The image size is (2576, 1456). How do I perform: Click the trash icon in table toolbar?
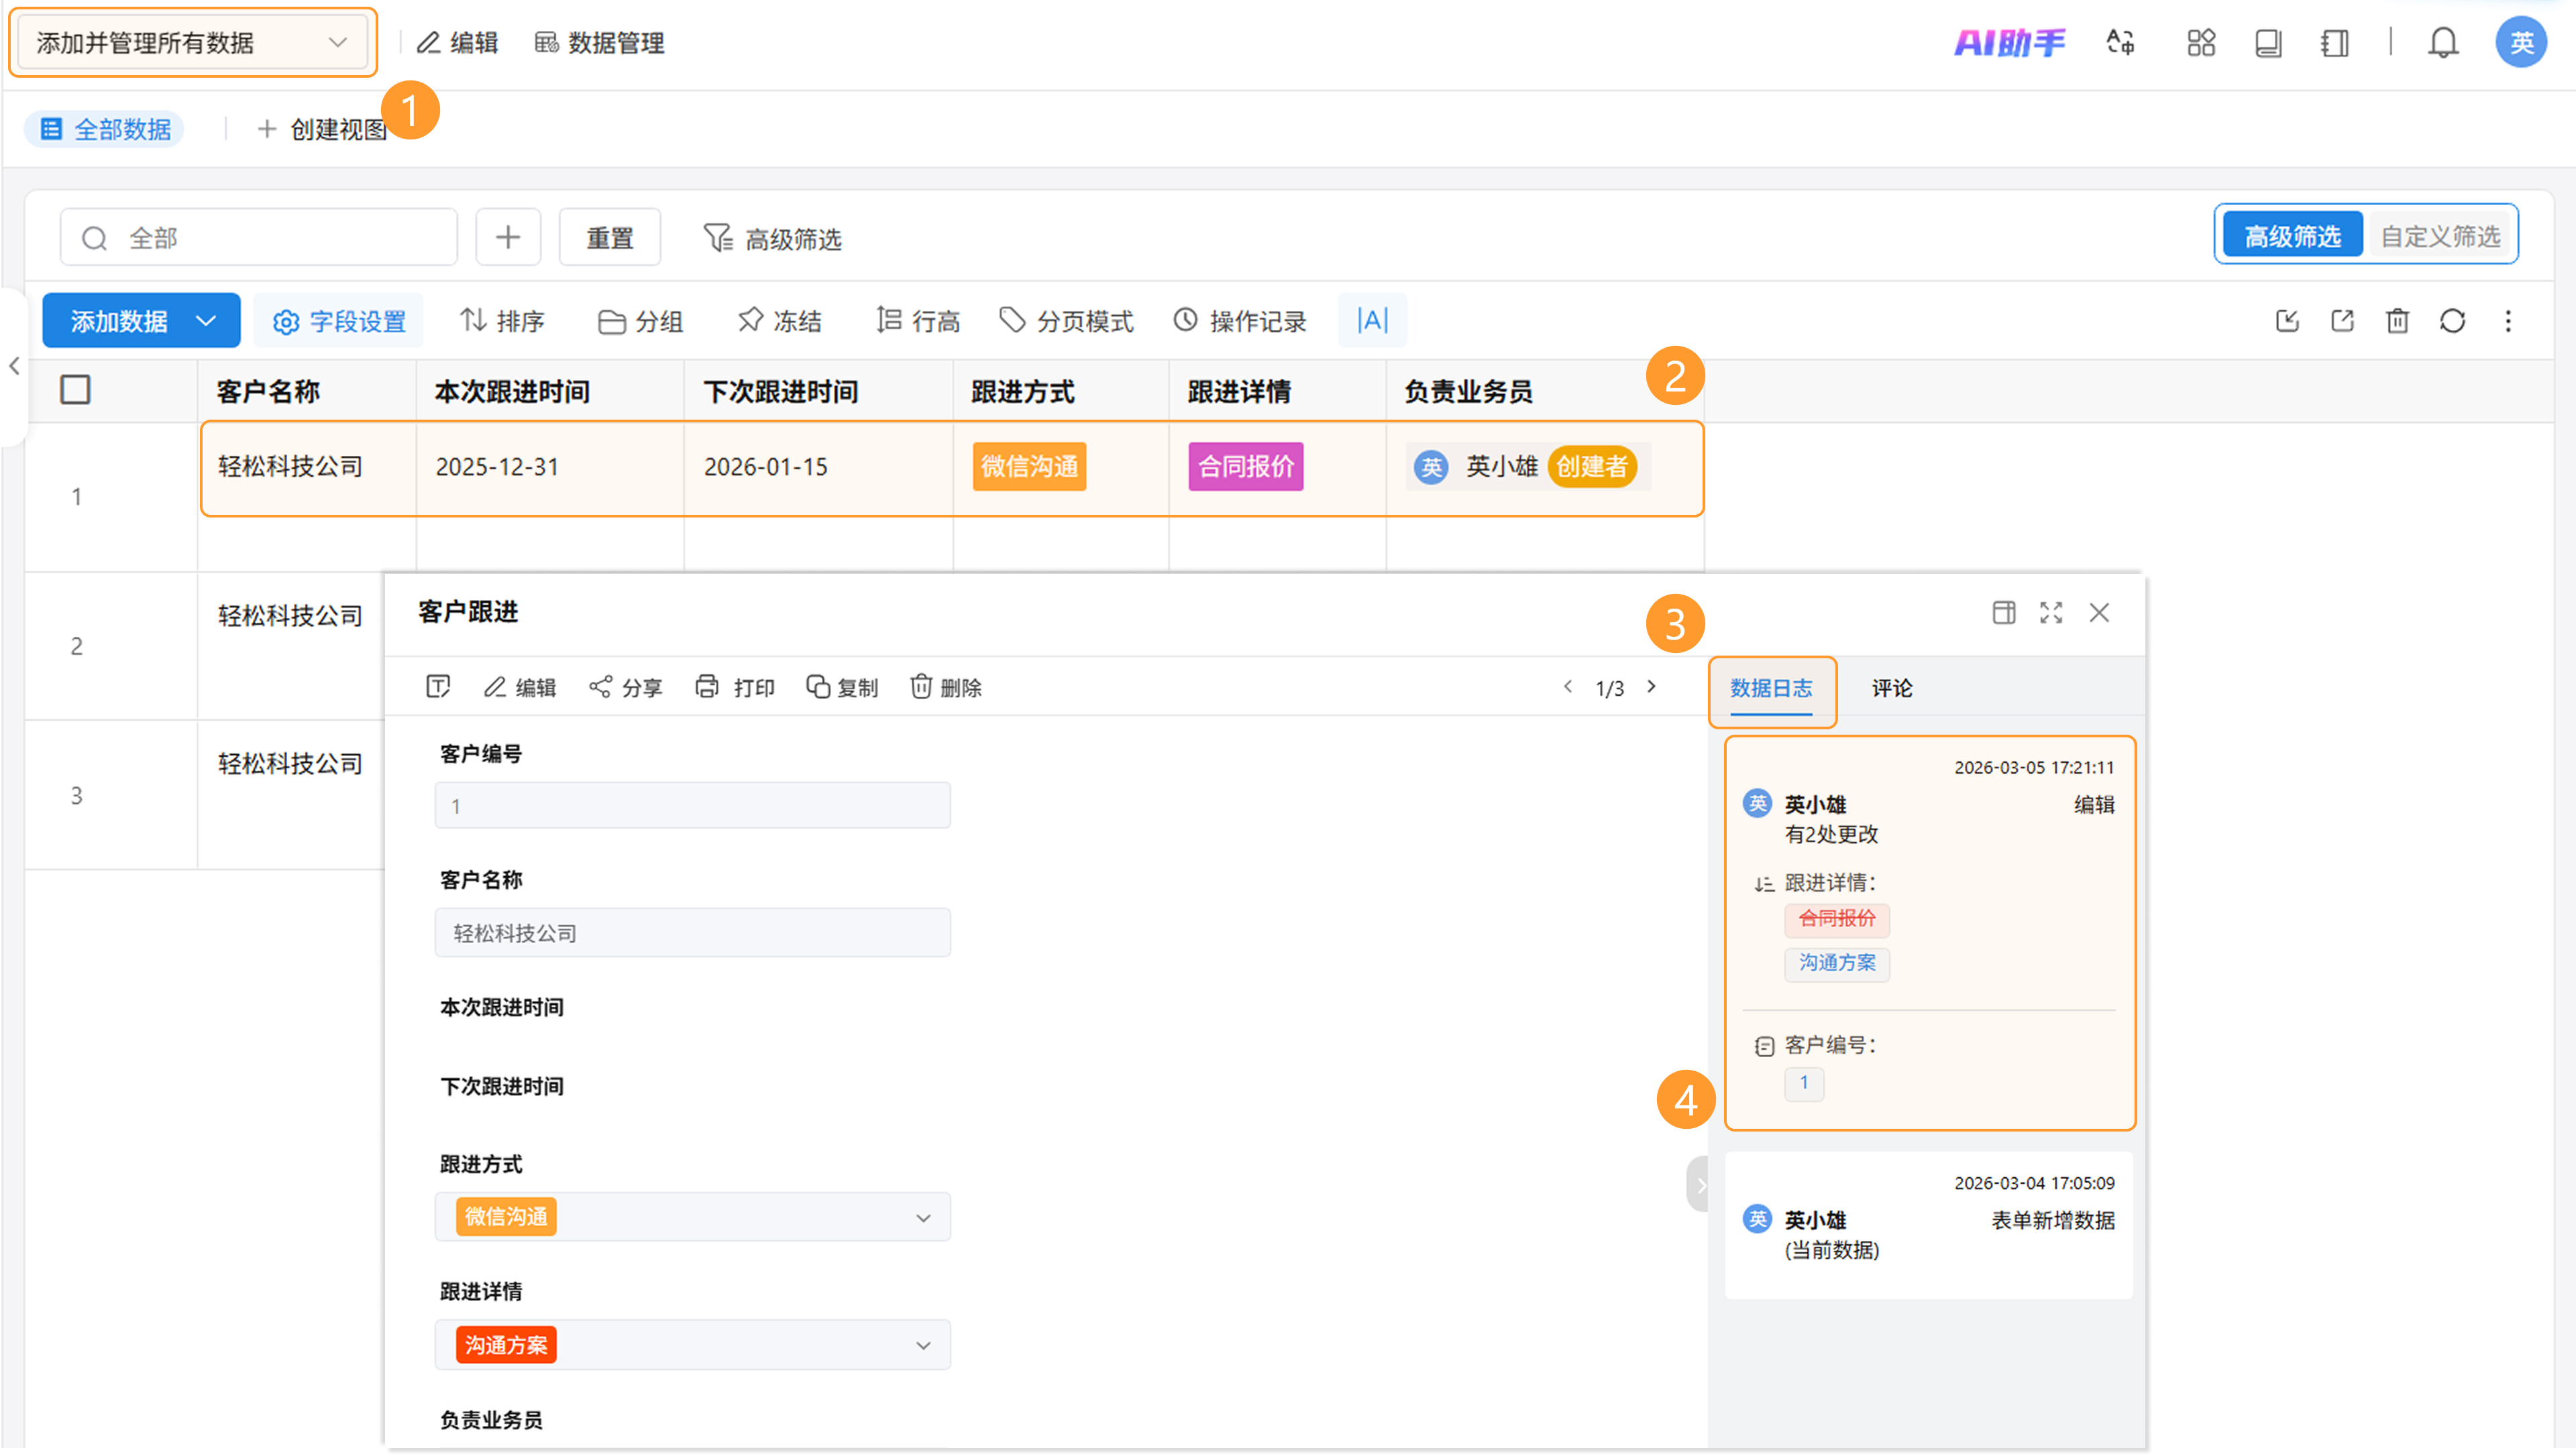[x=2397, y=321]
